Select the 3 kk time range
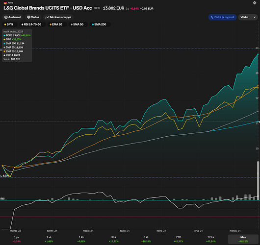 (114, 239)
